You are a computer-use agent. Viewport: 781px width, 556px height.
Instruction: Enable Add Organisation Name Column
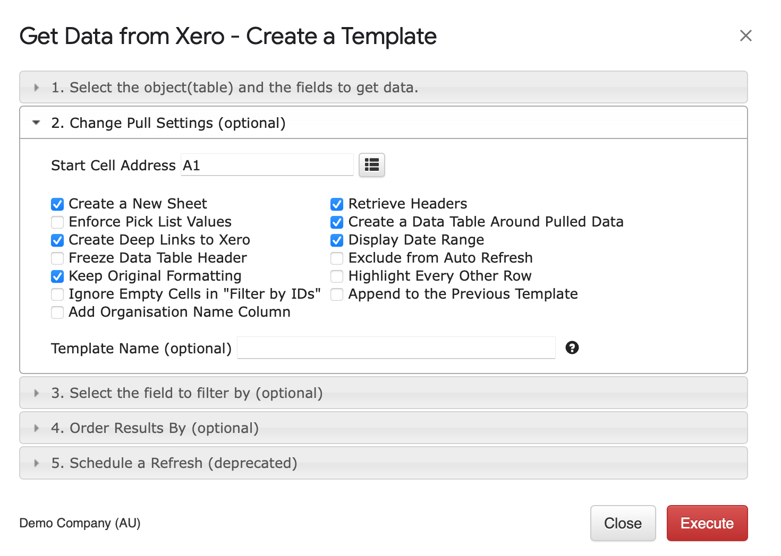point(57,312)
